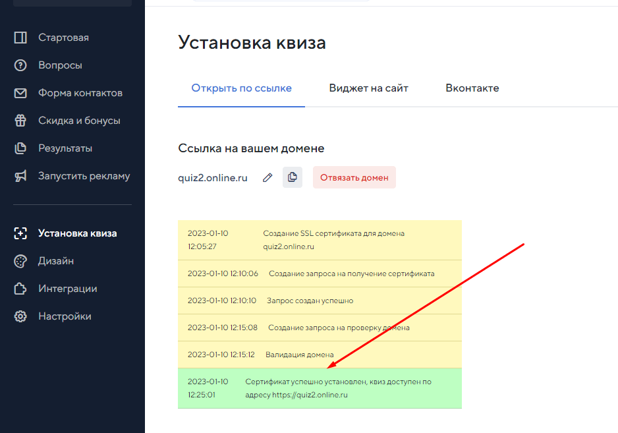Click log row Создание запроса на проверку домена
The height and width of the screenshot is (433, 618).
[x=320, y=328]
